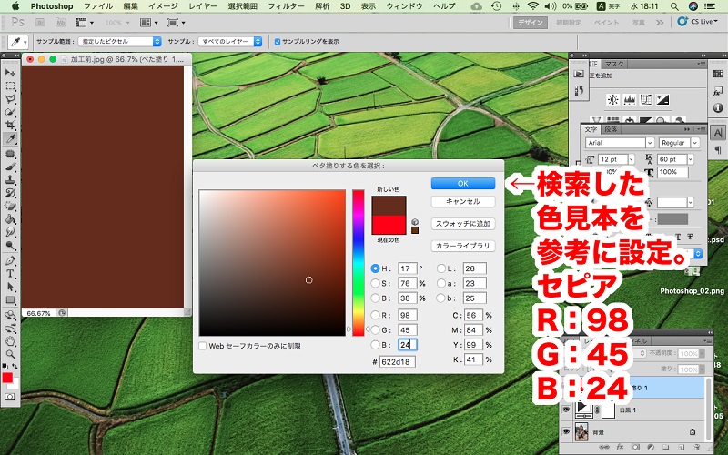Select the Crop tool
Viewport: 728px width, 455px height.
tap(10, 126)
